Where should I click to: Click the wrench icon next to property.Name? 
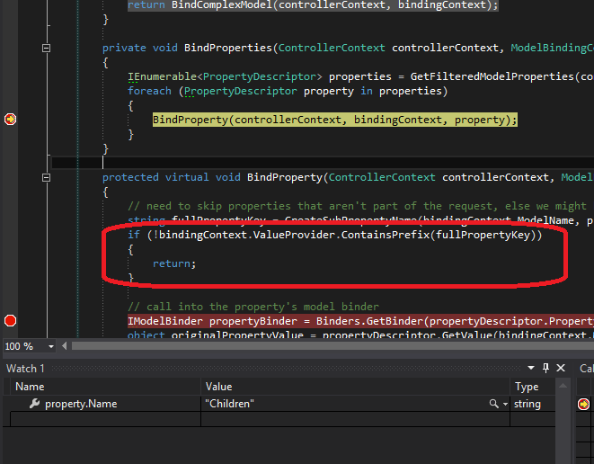34,404
